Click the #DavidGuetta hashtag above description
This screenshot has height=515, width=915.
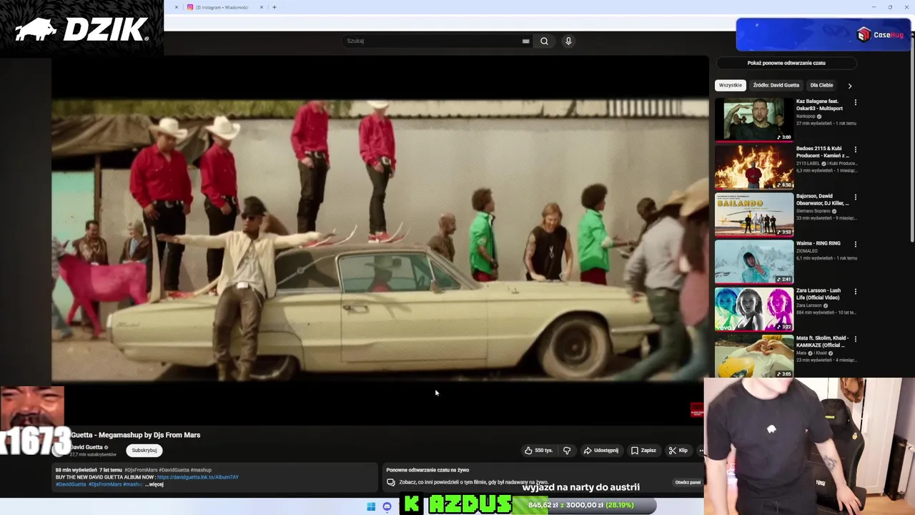(x=174, y=470)
